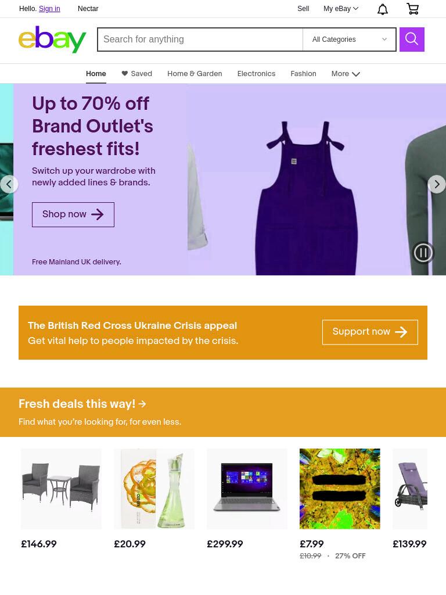Advance to next carousel slide
The width and height of the screenshot is (446, 595).
tap(437, 184)
